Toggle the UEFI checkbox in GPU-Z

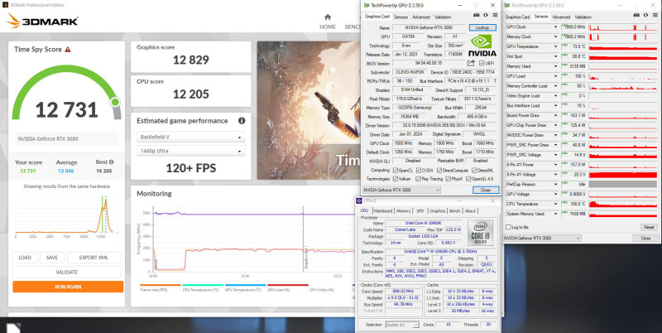(482, 64)
